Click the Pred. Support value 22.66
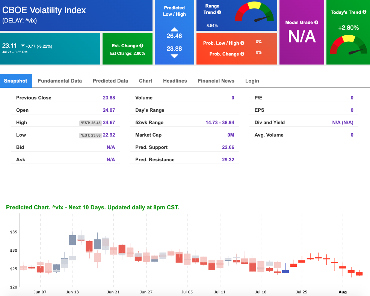The height and width of the screenshot is (296, 370). pyautogui.click(x=228, y=147)
